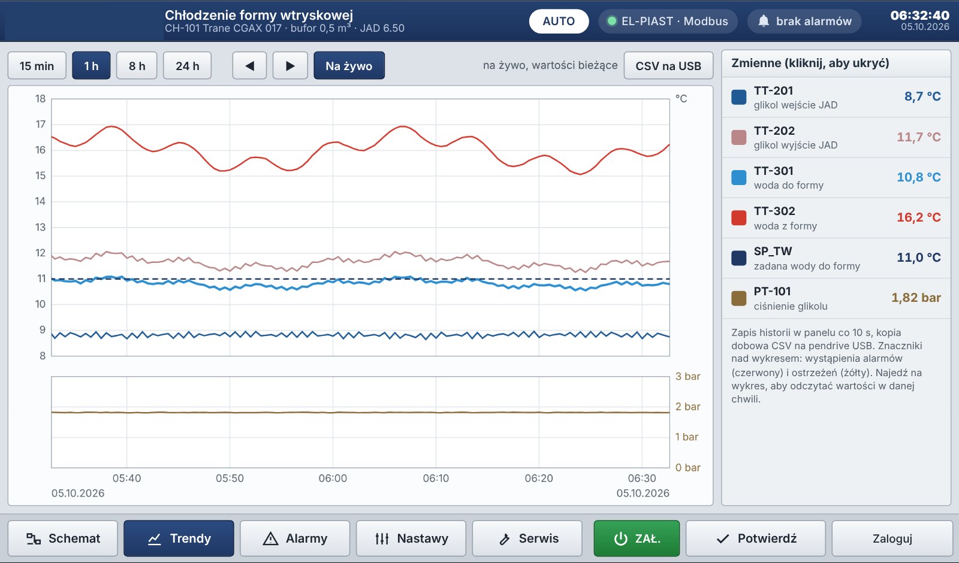959x563 pixels.
Task: Click the 1,82 bar pressure value
Action: click(x=916, y=298)
